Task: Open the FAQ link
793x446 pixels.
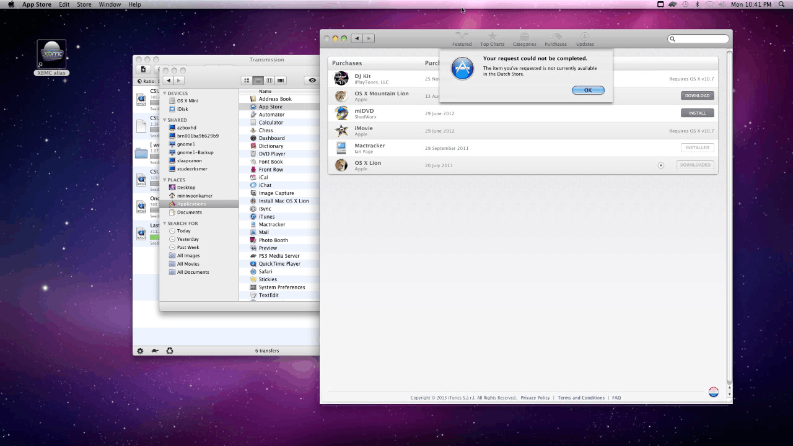Action: [x=616, y=398]
